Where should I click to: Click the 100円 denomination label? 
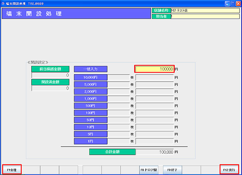point(90,113)
